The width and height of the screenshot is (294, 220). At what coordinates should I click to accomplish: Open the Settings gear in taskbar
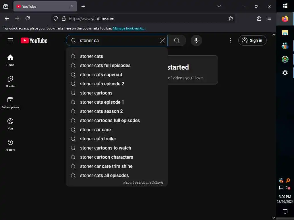pos(285,73)
